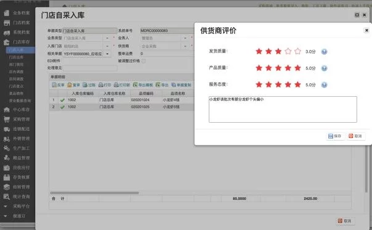Set 服务态度 rating to two stars
This screenshot has width=372, height=230.
tap(268, 84)
